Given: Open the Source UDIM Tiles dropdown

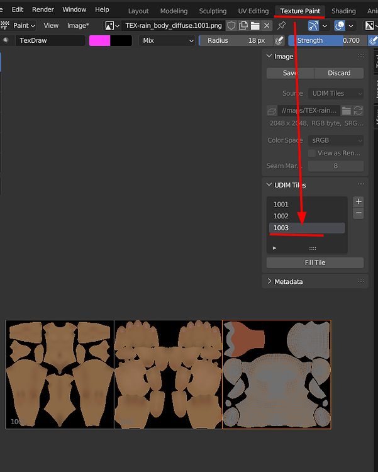Looking at the screenshot, I should click(336, 94).
